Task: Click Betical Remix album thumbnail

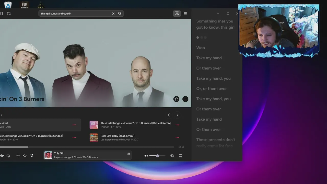Action: click(94, 125)
